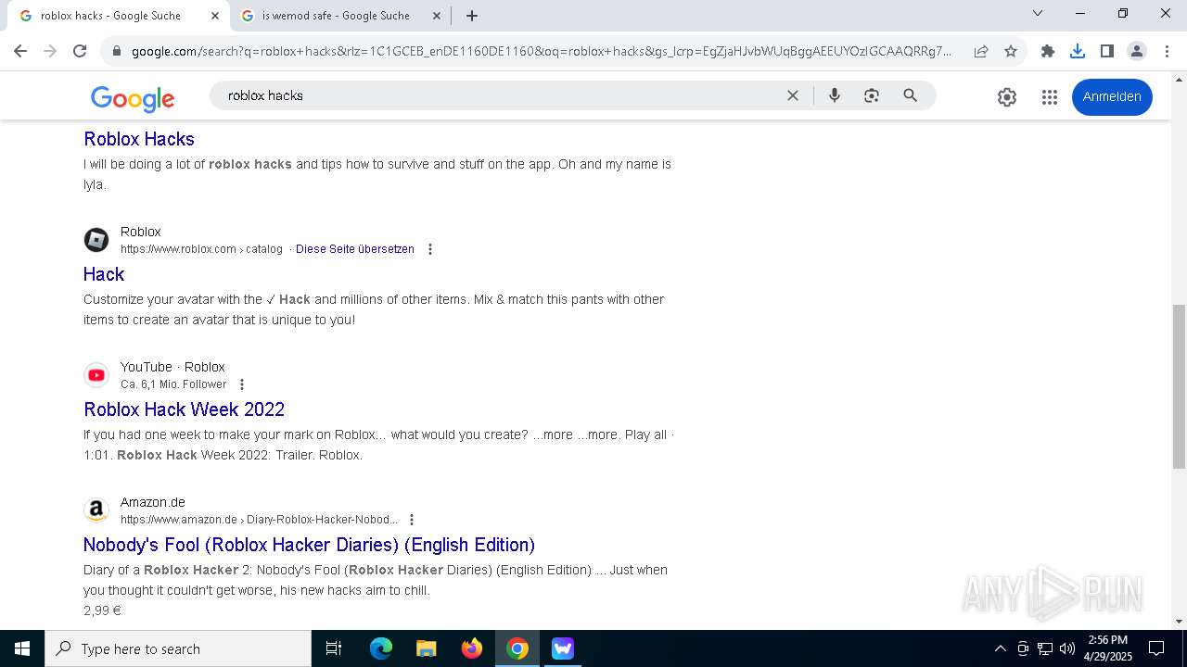Open the Chrome profile avatar
1187x667 pixels.
click(1137, 51)
